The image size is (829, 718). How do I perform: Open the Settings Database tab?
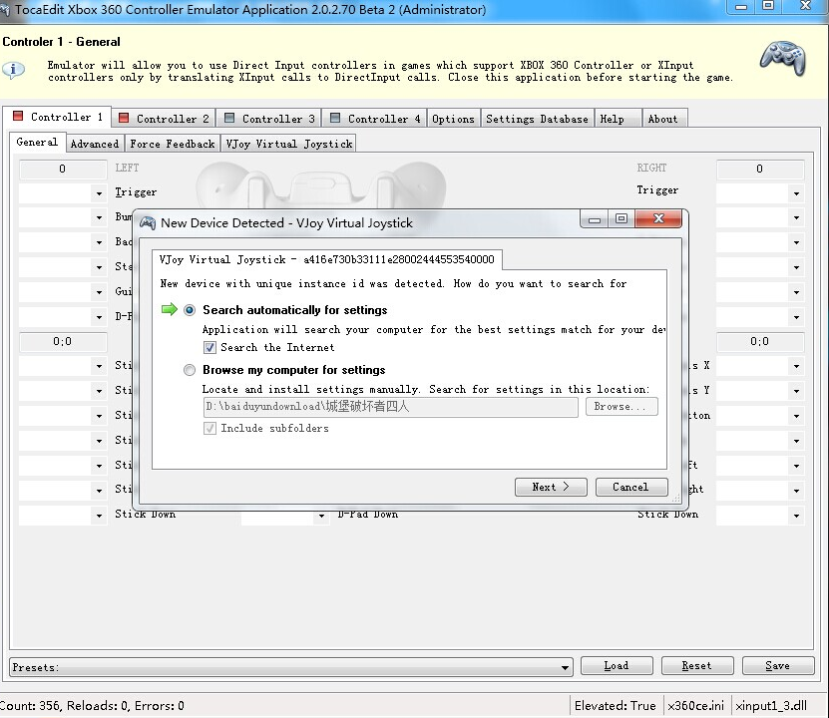[537, 119]
